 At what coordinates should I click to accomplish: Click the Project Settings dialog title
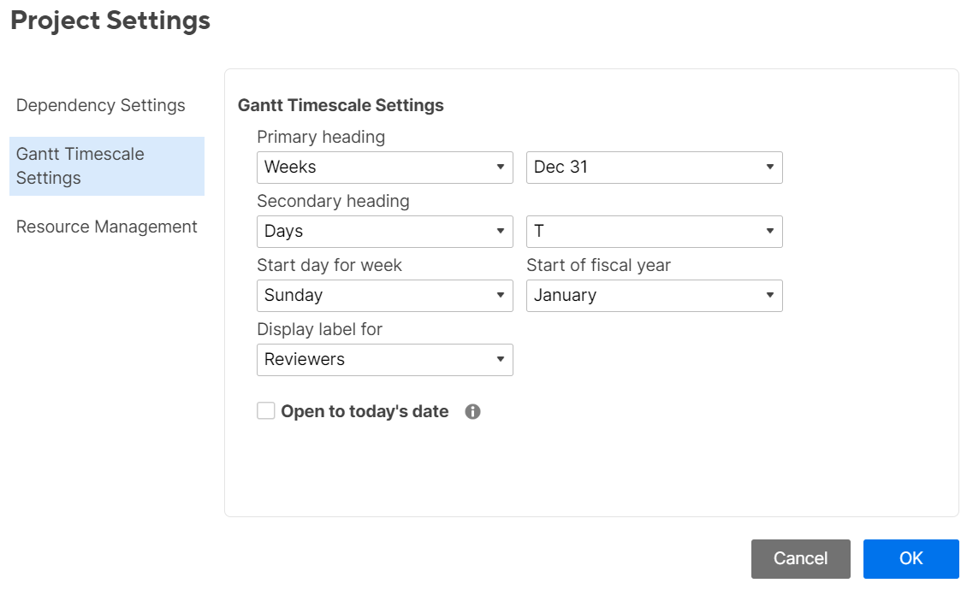[x=110, y=21]
